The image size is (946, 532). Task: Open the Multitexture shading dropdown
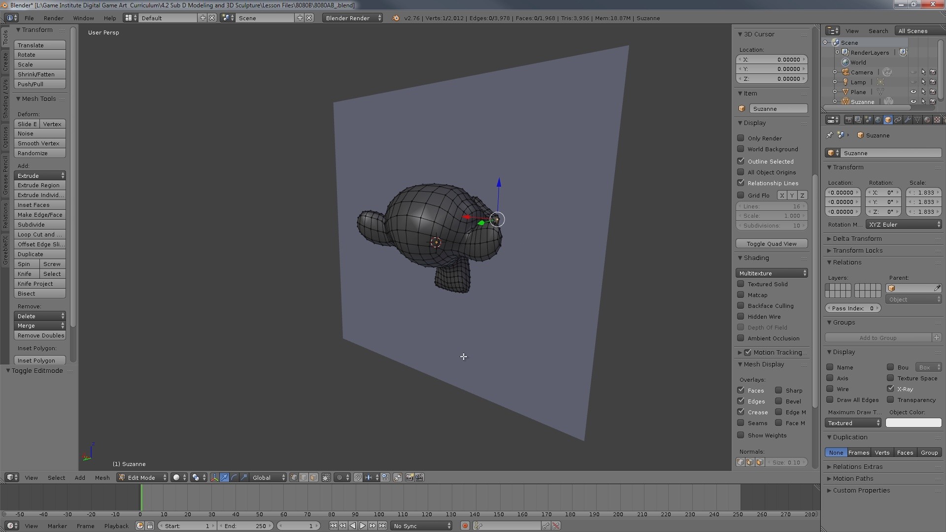click(772, 273)
